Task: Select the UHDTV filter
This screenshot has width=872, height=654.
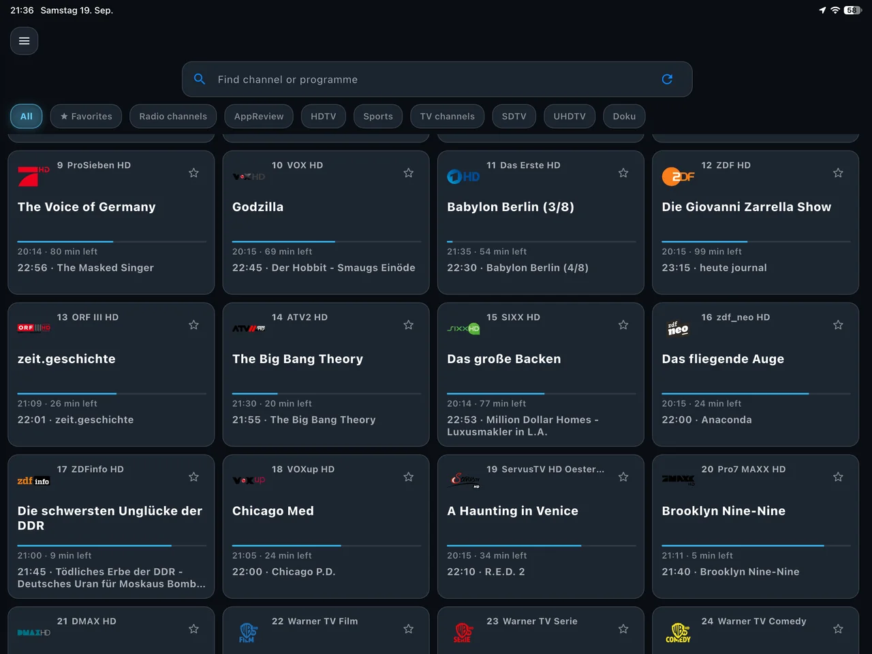Action: pyautogui.click(x=570, y=116)
